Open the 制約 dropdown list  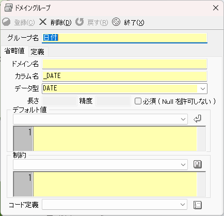pyautogui.click(x=183, y=164)
